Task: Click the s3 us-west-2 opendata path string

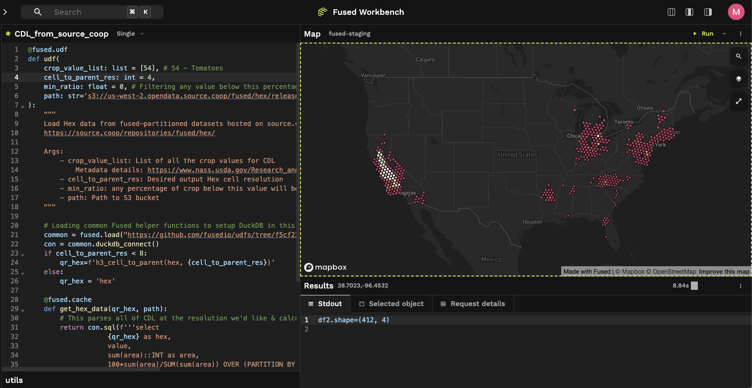Action: pyautogui.click(x=192, y=96)
